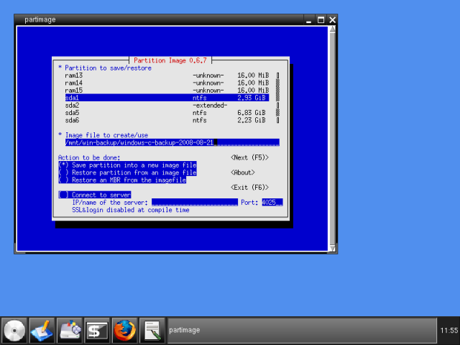The height and width of the screenshot is (345, 460).
Task: Click the Next (F5) button
Action: (x=249, y=157)
